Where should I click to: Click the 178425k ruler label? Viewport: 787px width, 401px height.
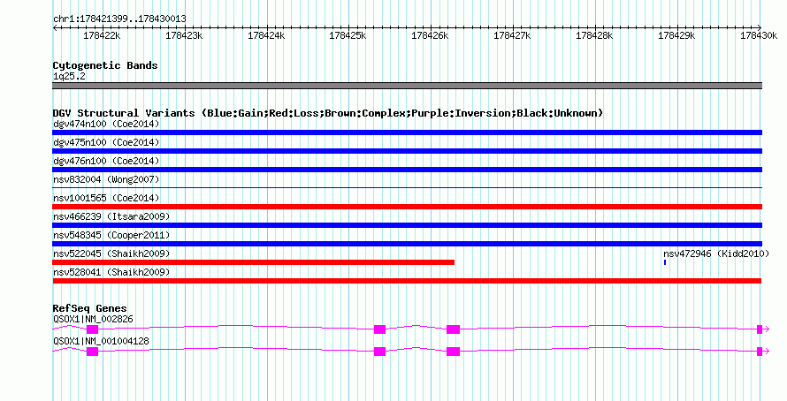pyautogui.click(x=348, y=35)
